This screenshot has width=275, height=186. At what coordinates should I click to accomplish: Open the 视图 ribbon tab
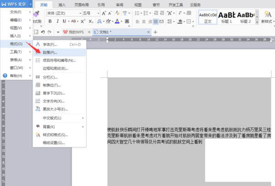point(138,5)
